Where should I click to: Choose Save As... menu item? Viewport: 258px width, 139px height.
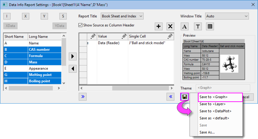[220, 132]
